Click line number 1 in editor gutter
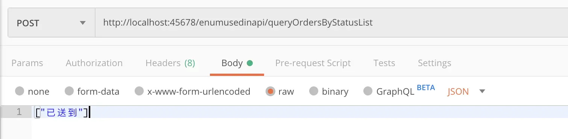The image size is (568, 139). 19,112
